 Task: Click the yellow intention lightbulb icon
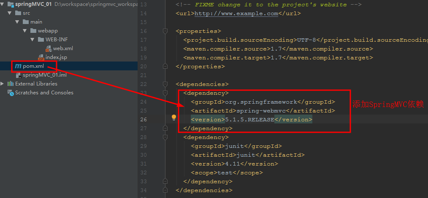[x=173, y=118]
